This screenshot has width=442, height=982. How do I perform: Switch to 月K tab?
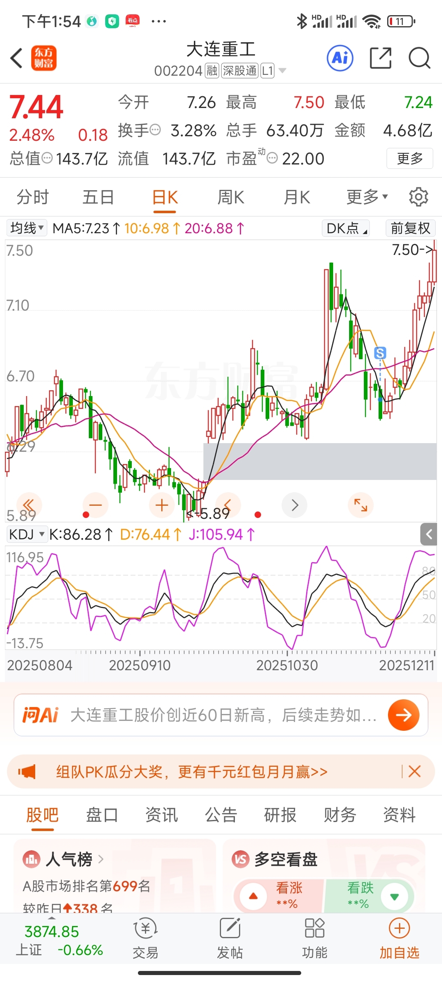[x=297, y=197]
